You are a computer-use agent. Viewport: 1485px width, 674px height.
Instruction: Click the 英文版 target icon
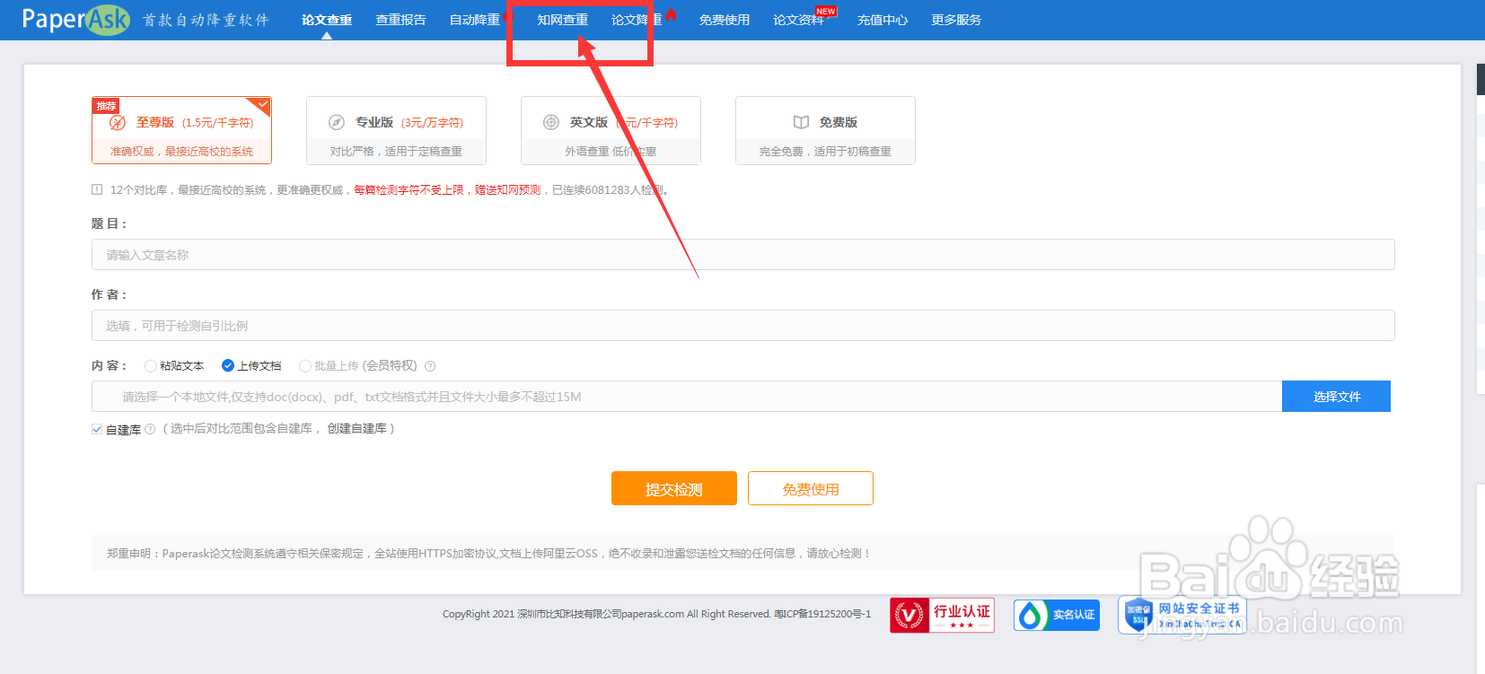tap(551, 122)
